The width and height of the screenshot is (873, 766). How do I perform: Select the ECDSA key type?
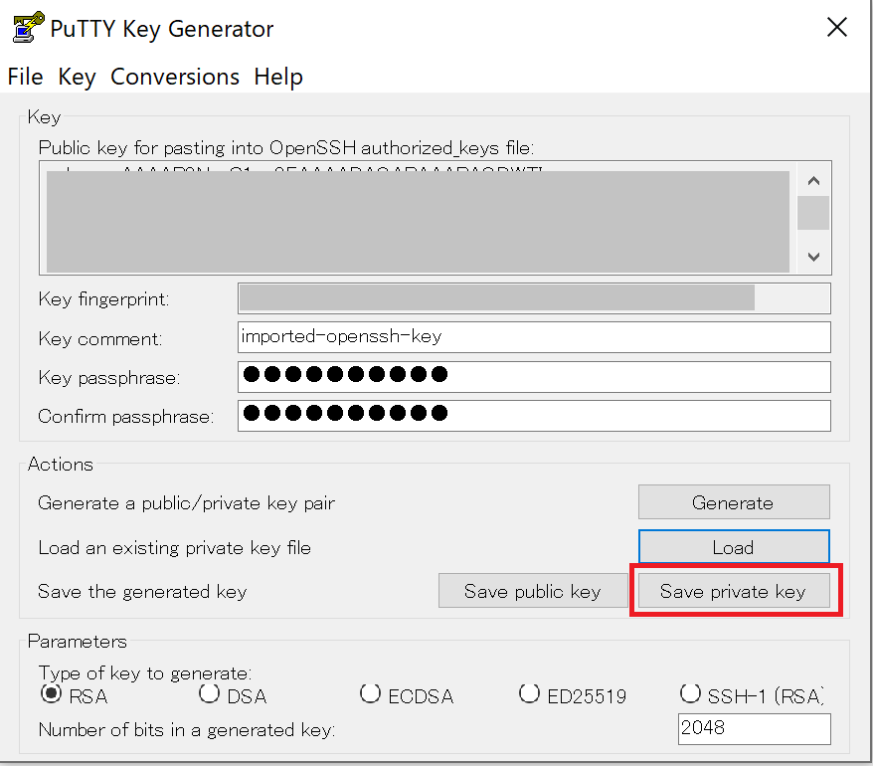370,693
